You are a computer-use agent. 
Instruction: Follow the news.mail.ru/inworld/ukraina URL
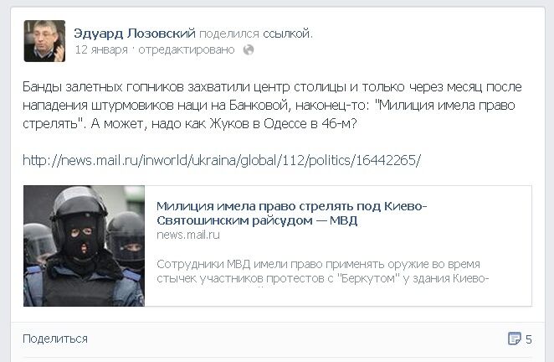click(222, 160)
